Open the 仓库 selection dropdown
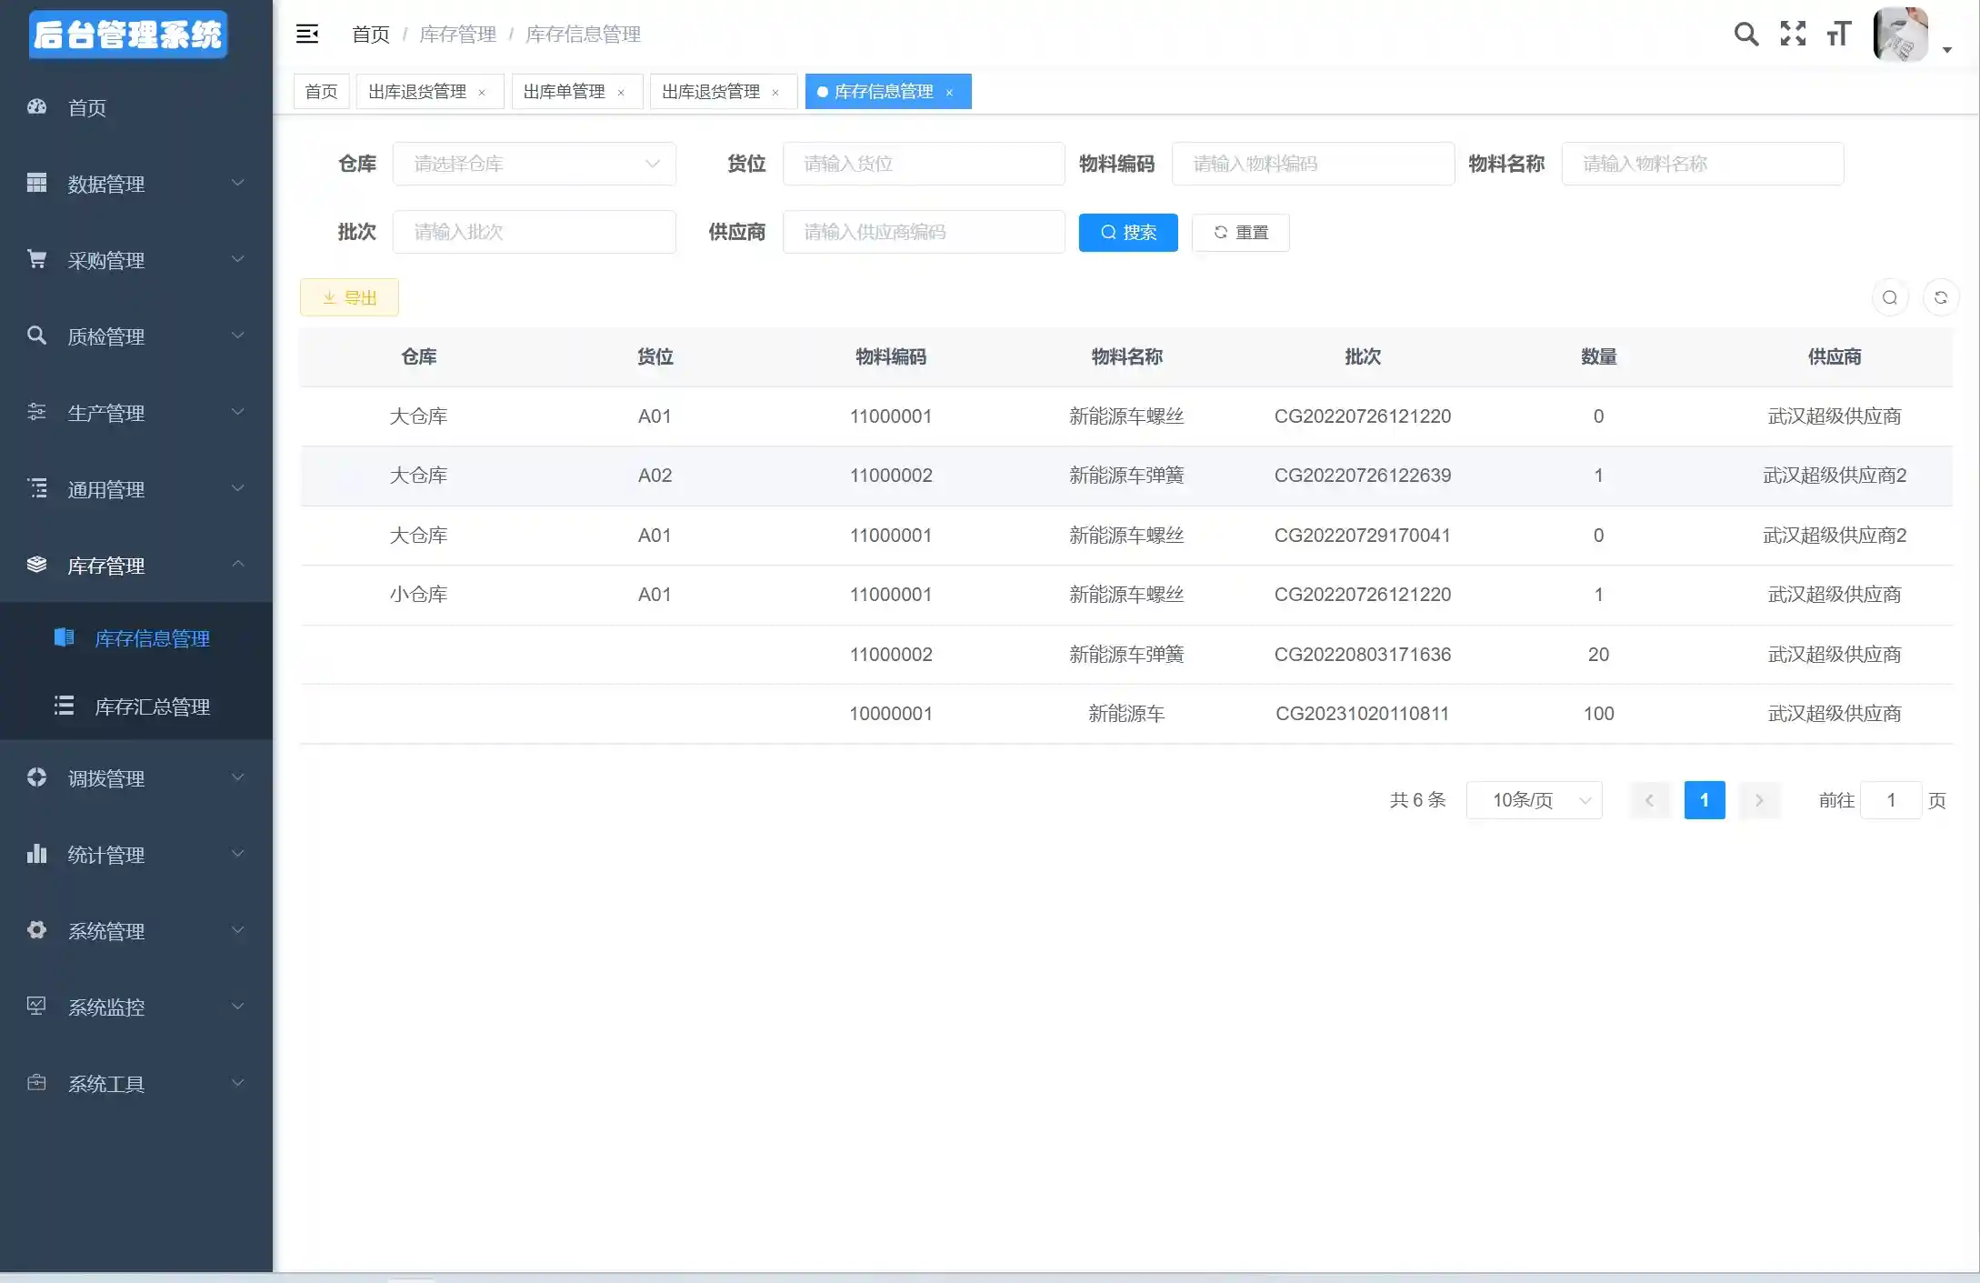The image size is (1980, 1283). tap(534, 164)
